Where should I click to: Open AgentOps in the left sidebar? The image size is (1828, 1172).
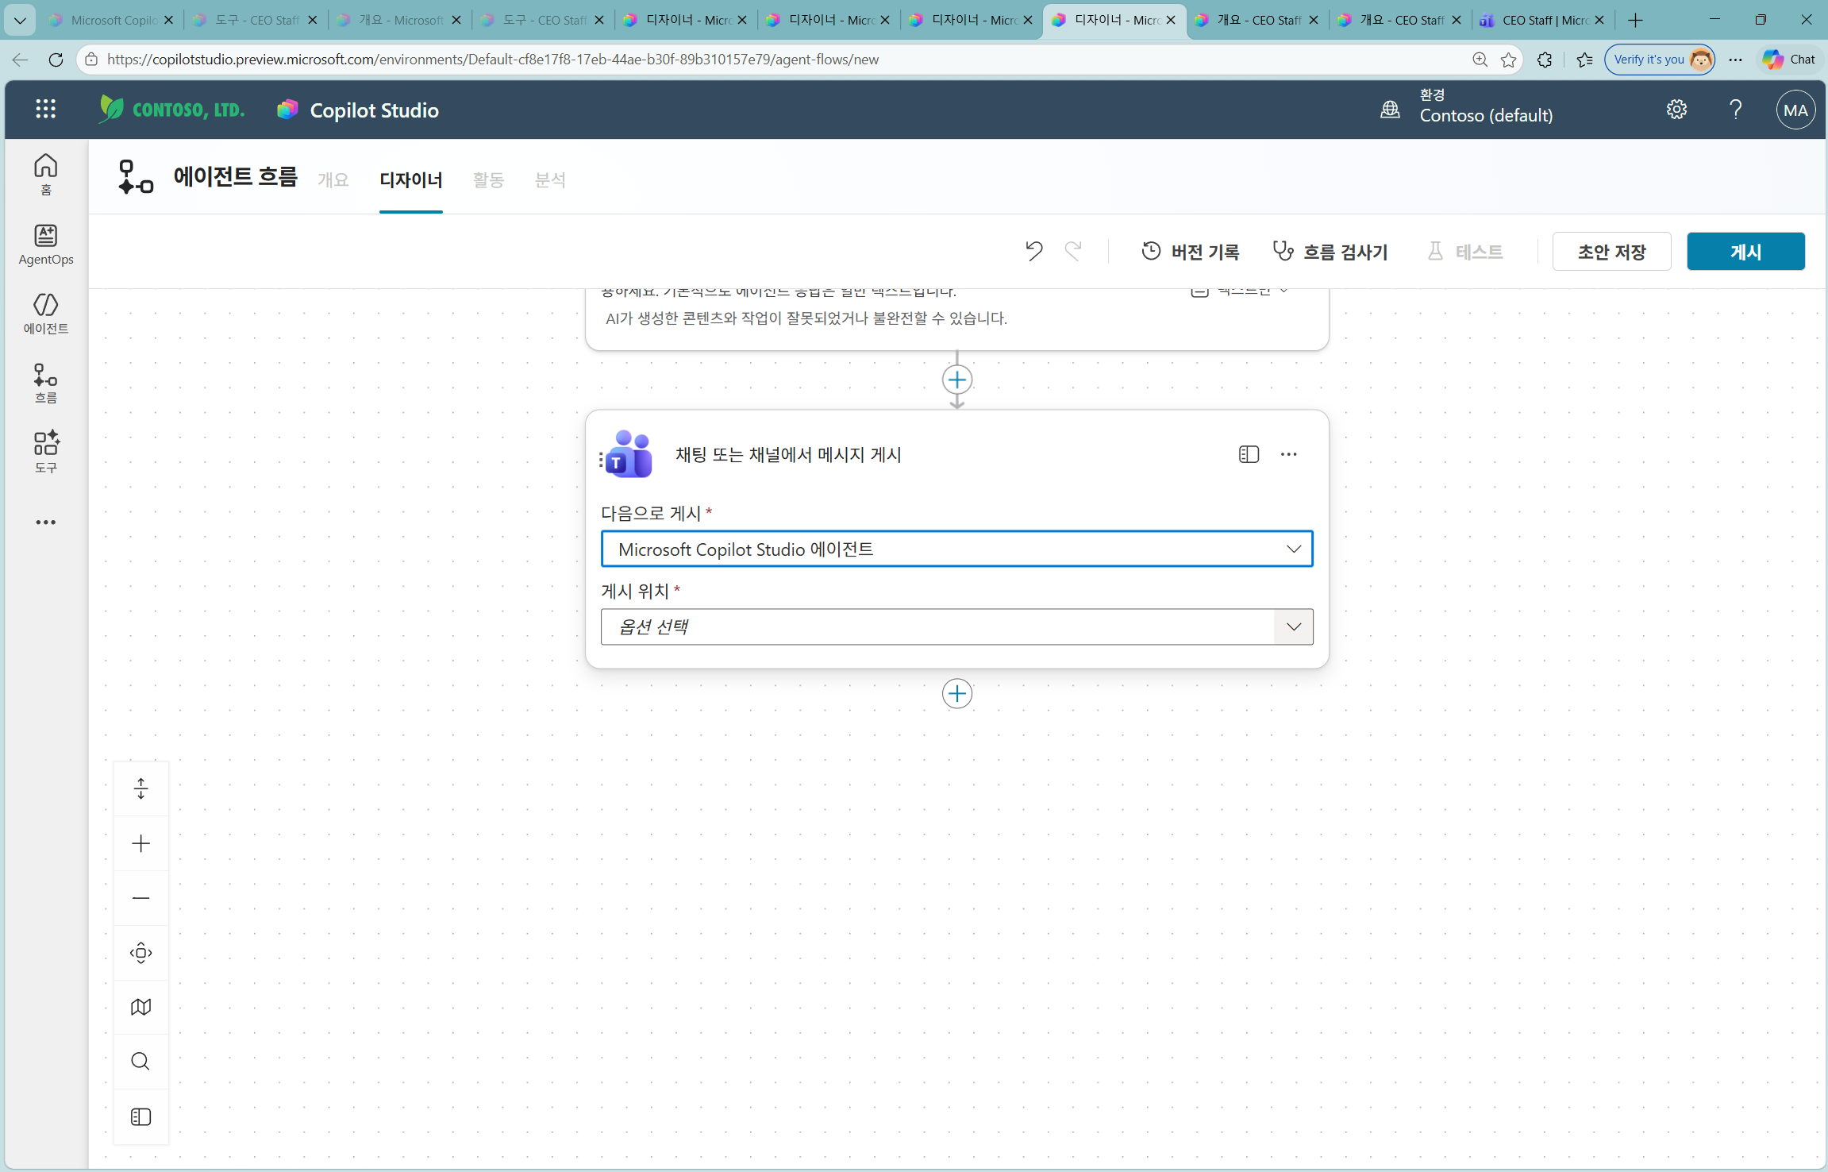[46, 244]
